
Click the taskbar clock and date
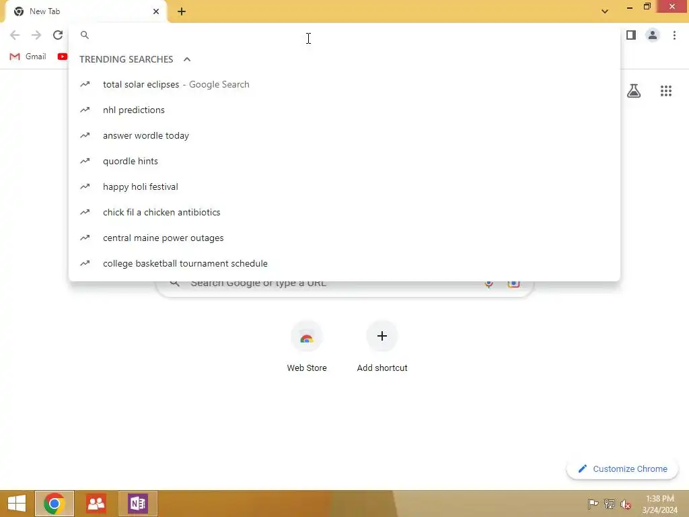659,504
